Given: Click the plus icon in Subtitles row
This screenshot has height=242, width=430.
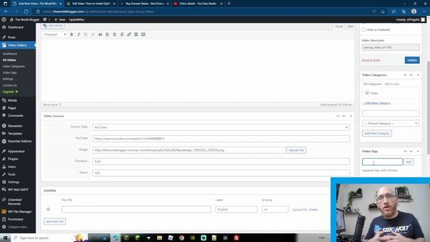Looking at the screenshot, I should [48, 209].
